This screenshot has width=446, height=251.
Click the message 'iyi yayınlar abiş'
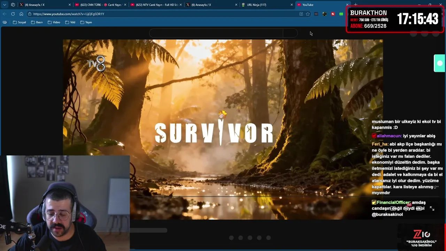(419, 136)
